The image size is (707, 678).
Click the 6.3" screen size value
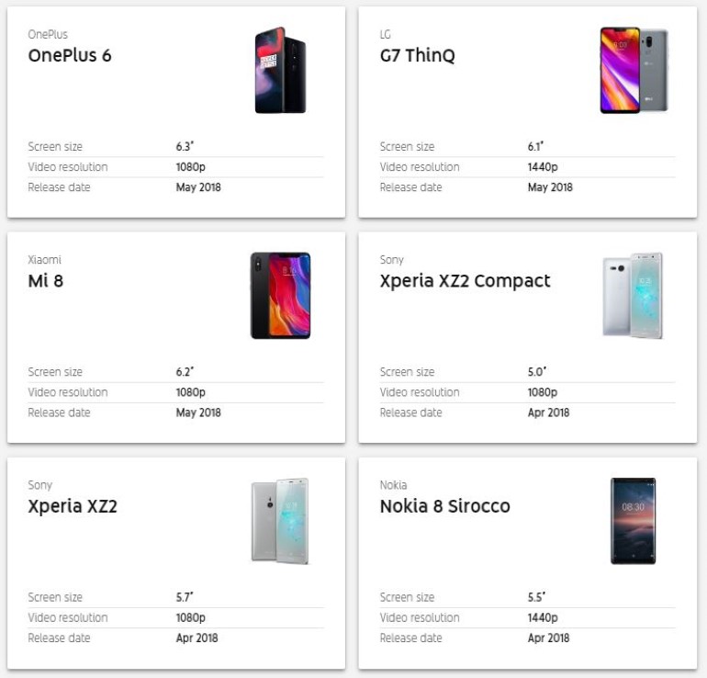pyautogui.click(x=185, y=147)
